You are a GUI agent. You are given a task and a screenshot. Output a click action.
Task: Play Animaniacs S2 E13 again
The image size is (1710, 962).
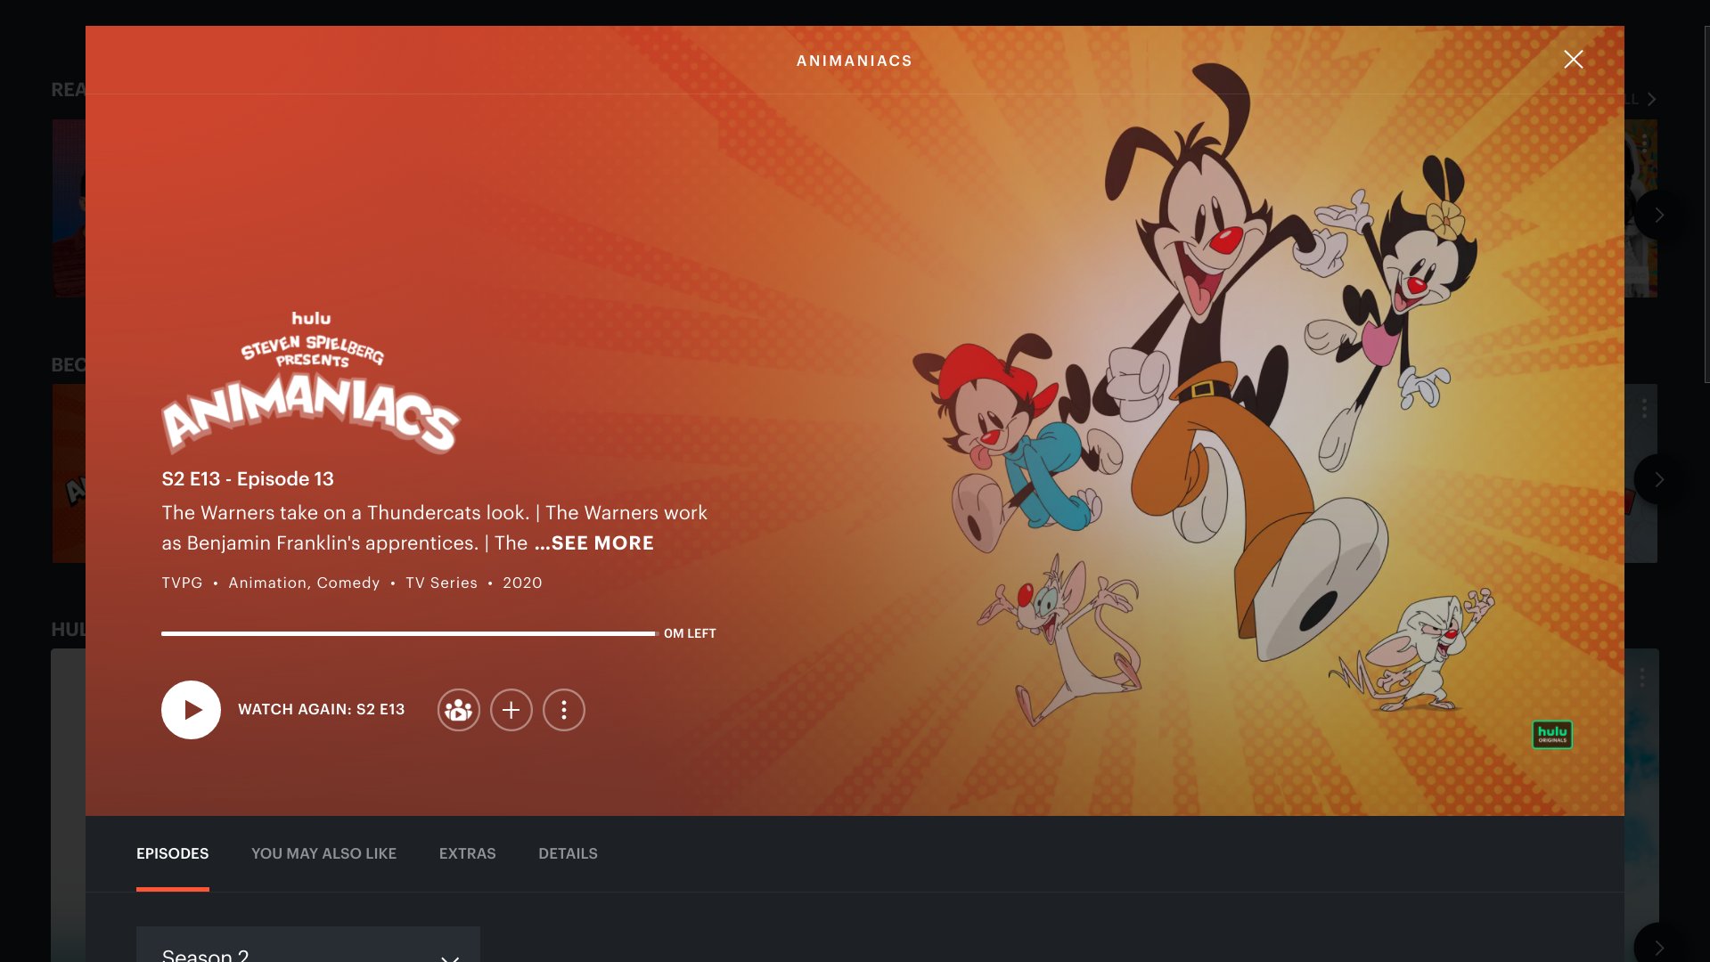[191, 710]
